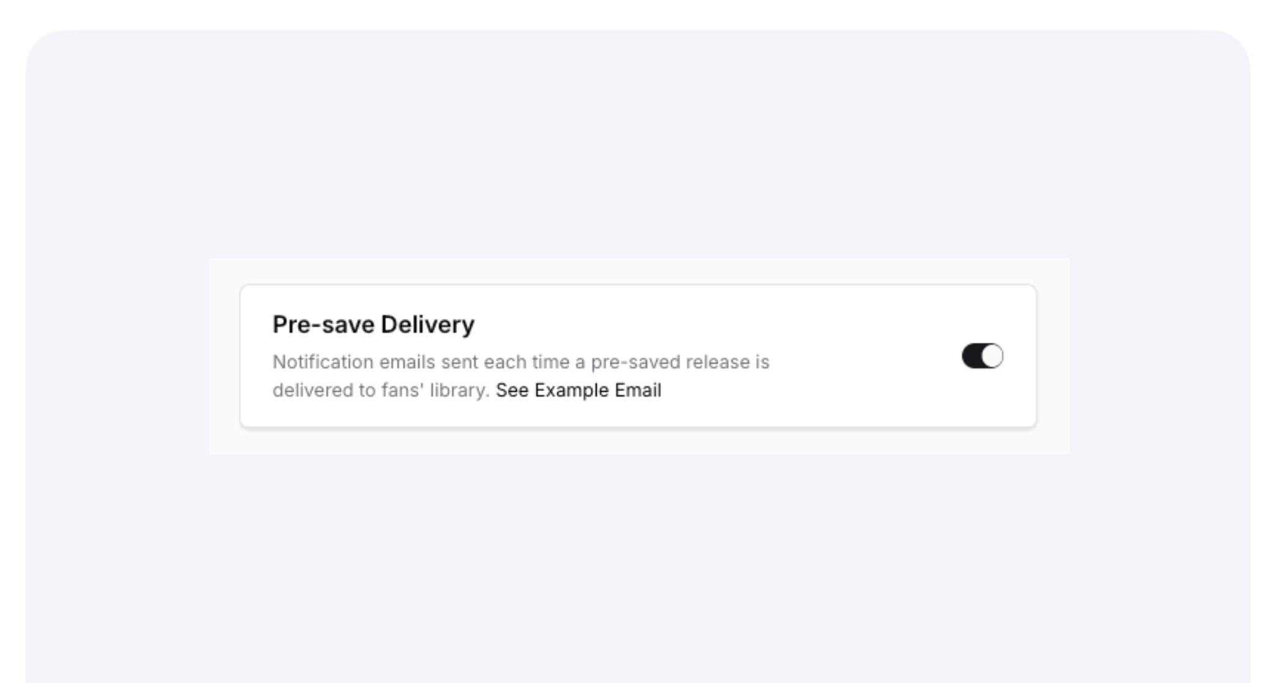Viewport: 1280px width, 683px height.
Task: Click the white knob of the switch
Action: coord(992,356)
